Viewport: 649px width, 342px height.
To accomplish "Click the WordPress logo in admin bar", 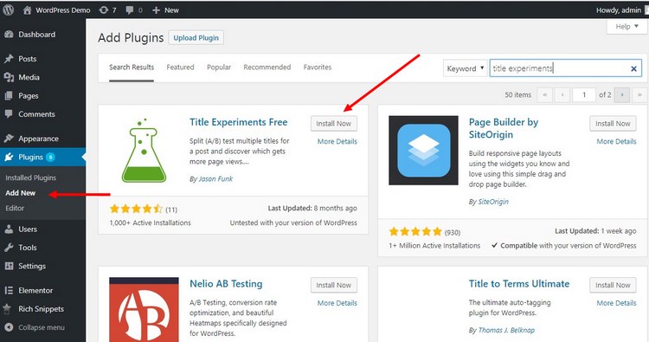I will (x=9, y=10).
